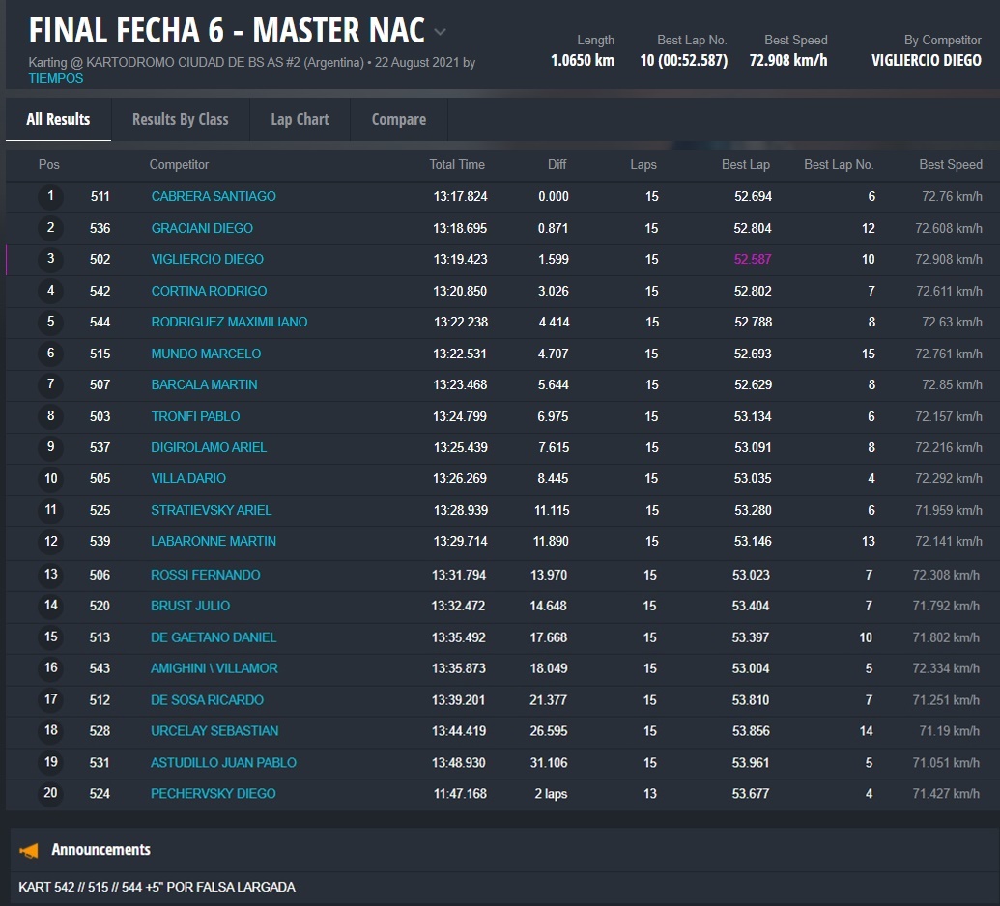Click the Best Speed column header
Screen dimensions: 1000x906
[x=950, y=164]
